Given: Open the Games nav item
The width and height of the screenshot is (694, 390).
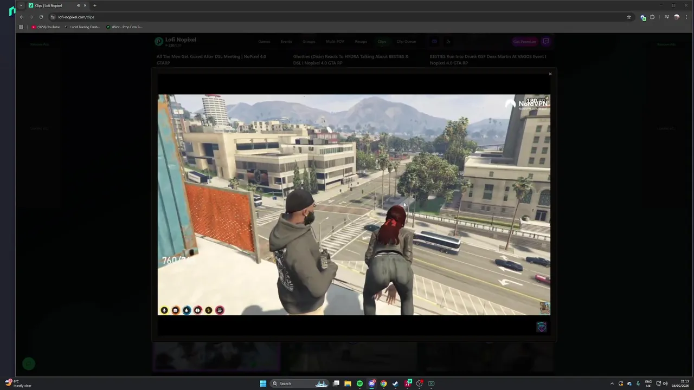Looking at the screenshot, I should pos(264,42).
